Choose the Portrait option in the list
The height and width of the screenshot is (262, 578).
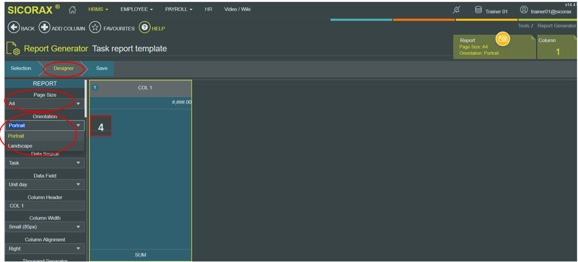[45, 136]
